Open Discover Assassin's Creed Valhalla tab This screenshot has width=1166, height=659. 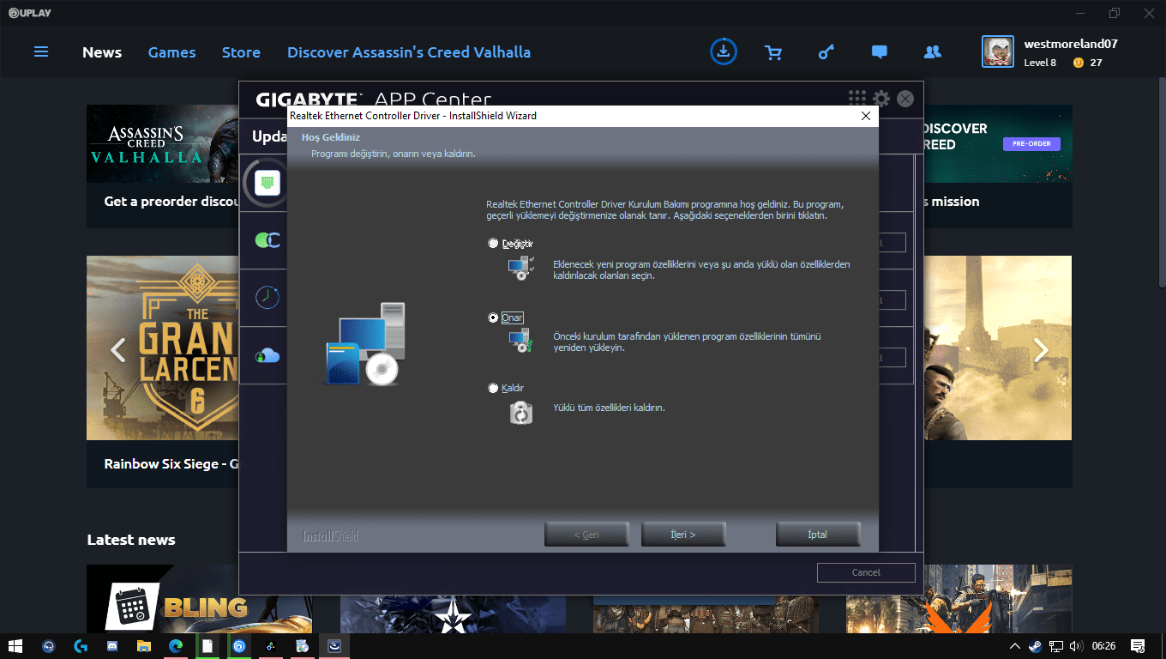click(x=409, y=52)
